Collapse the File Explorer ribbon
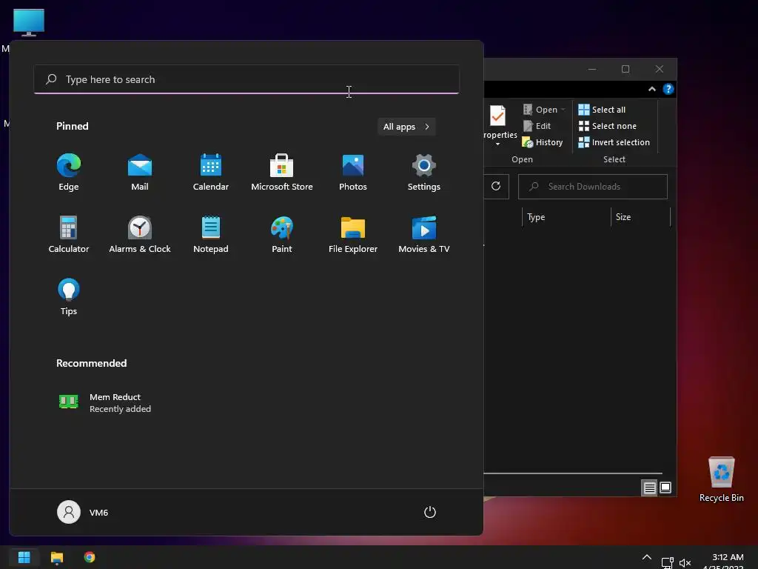This screenshot has width=758, height=569. coord(652,89)
